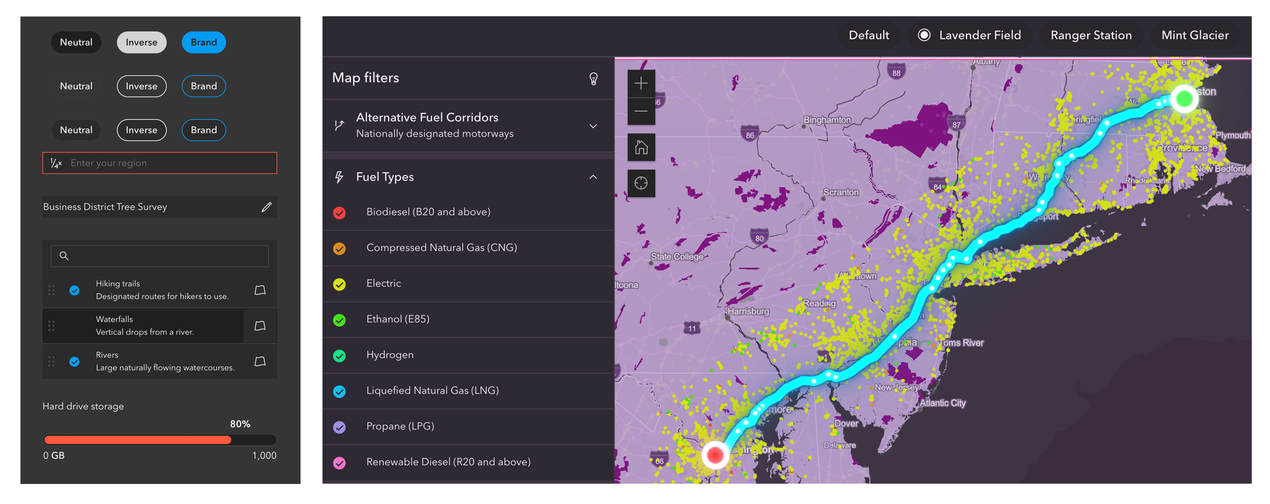Click the polygon icon on Rivers row

click(260, 362)
